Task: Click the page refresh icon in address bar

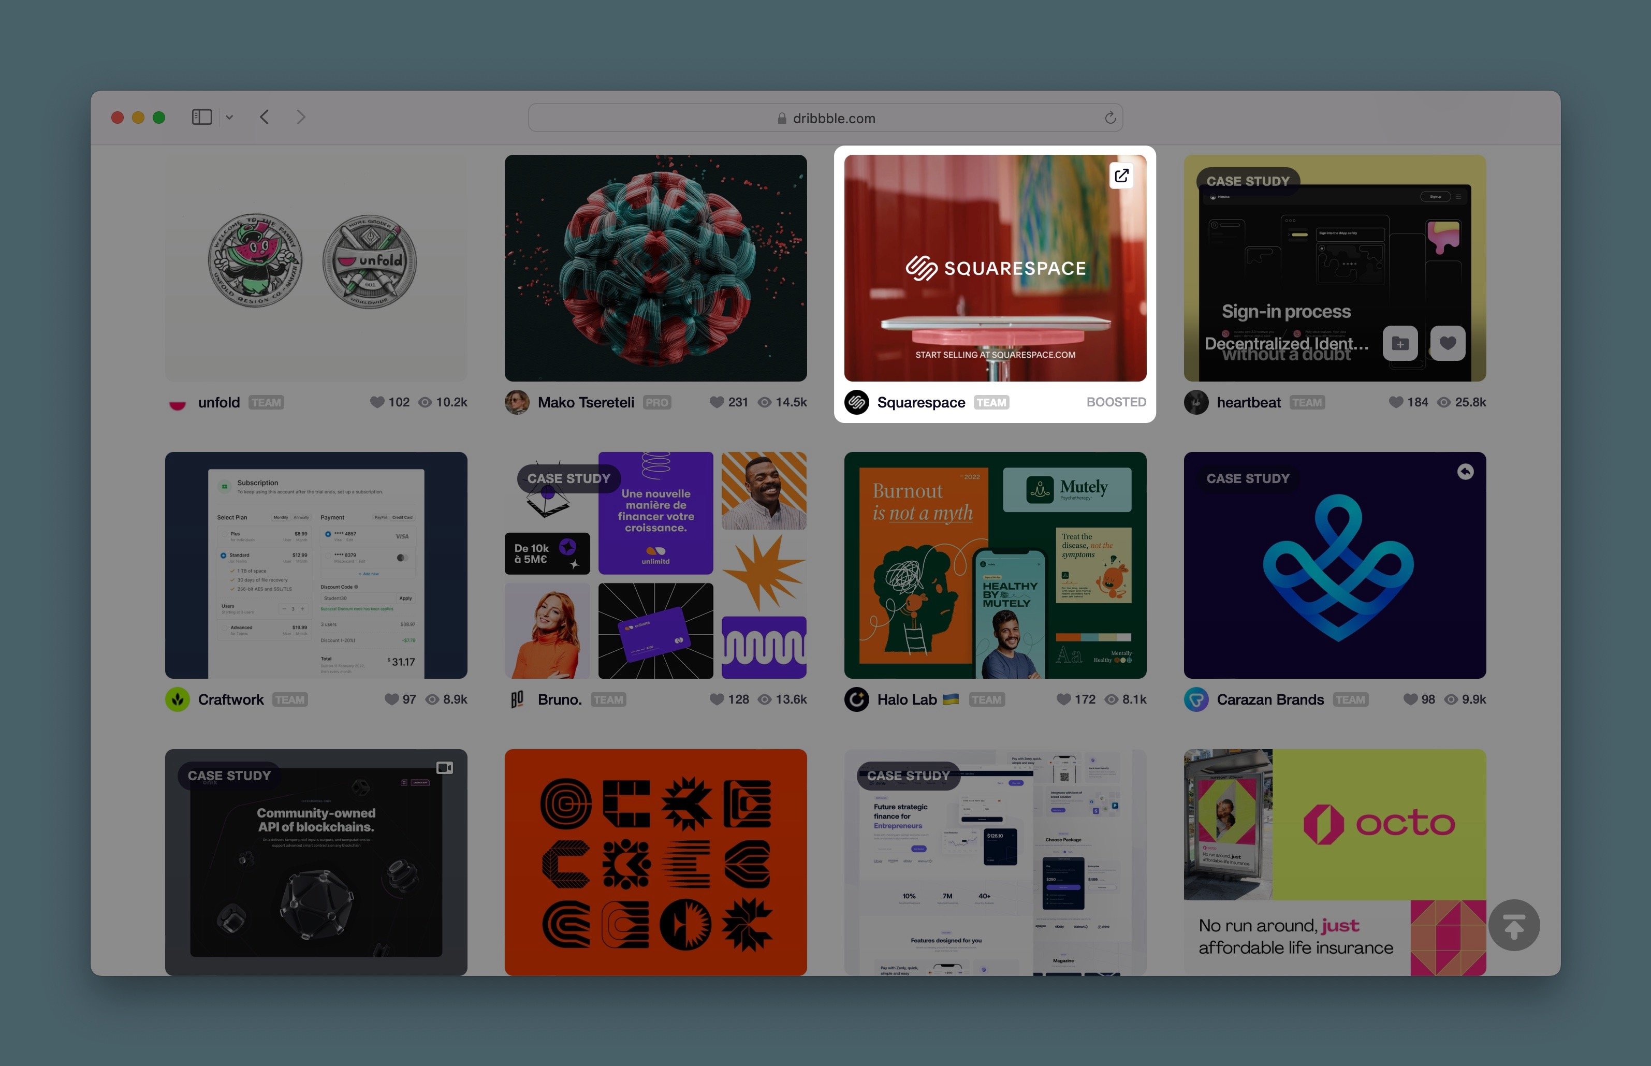Action: click(x=1108, y=116)
